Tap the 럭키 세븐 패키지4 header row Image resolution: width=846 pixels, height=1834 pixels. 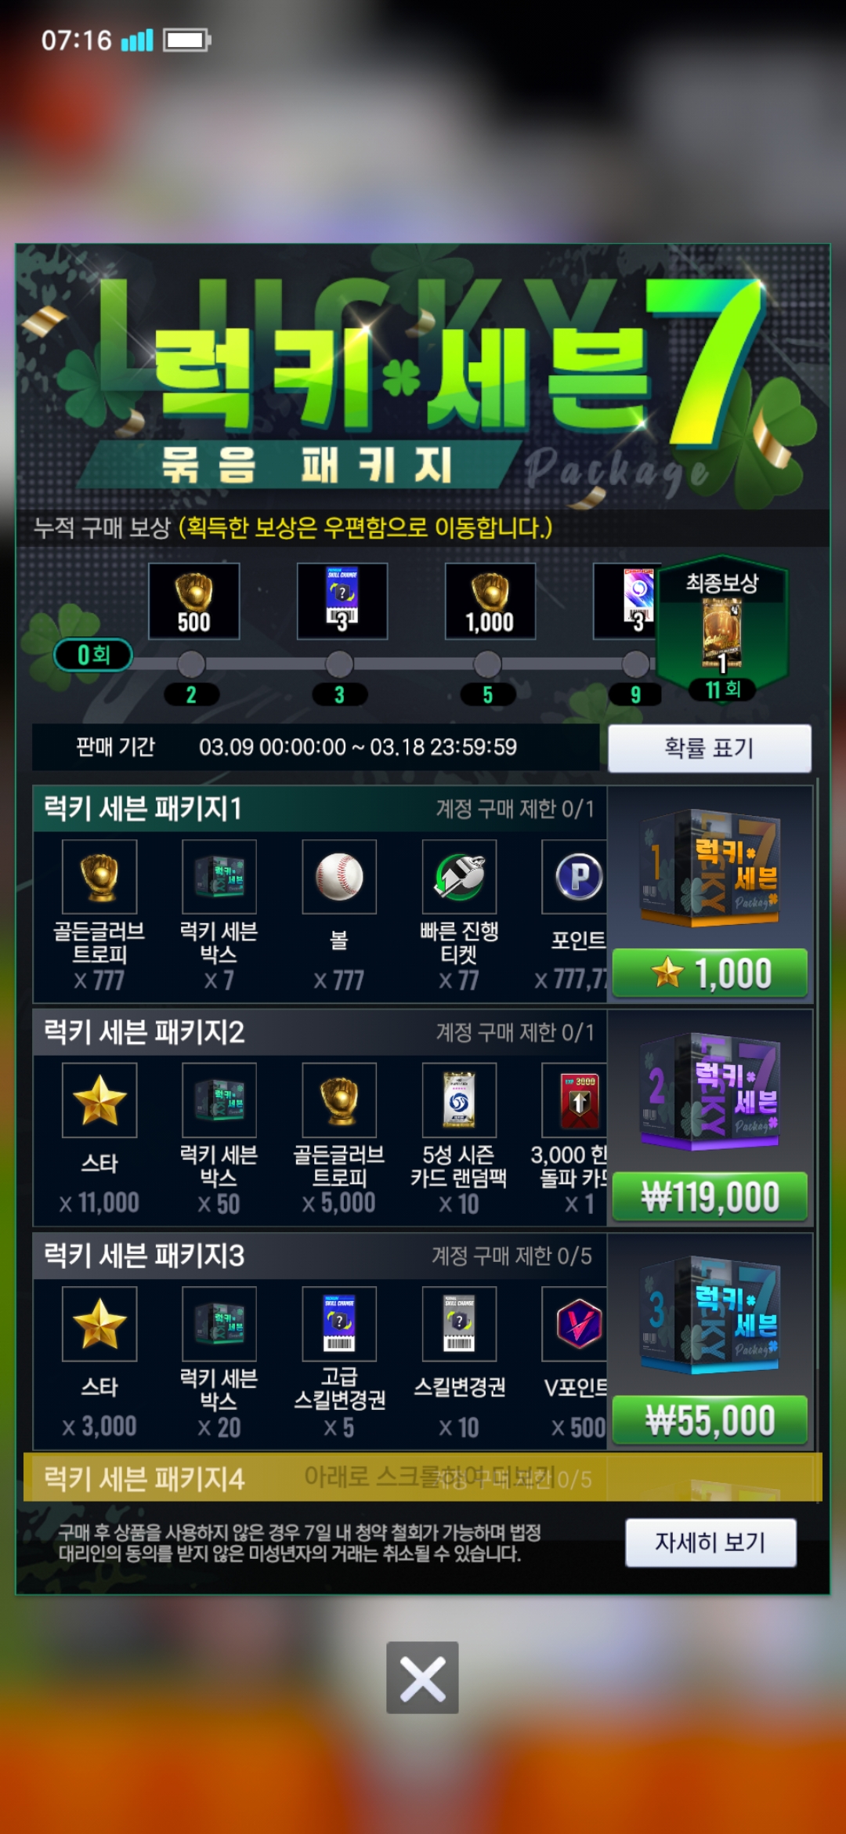click(x=422, y=1478)
